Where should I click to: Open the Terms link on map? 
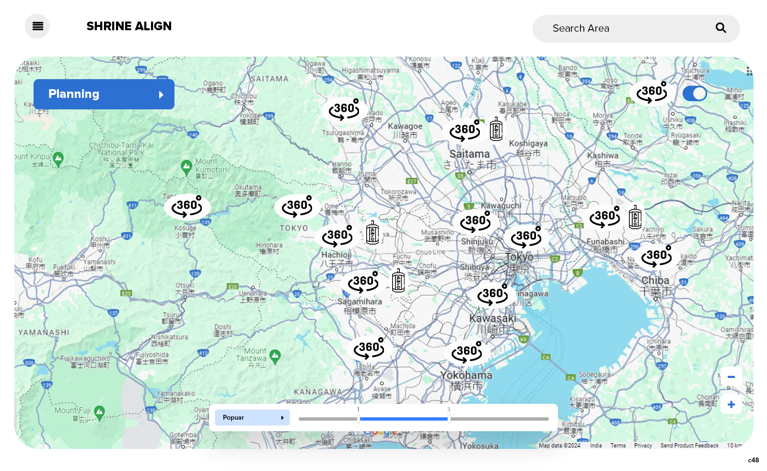618,446
